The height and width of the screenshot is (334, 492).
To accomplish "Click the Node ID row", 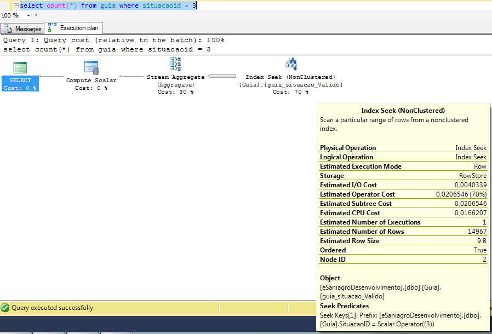I will [403, 260].
